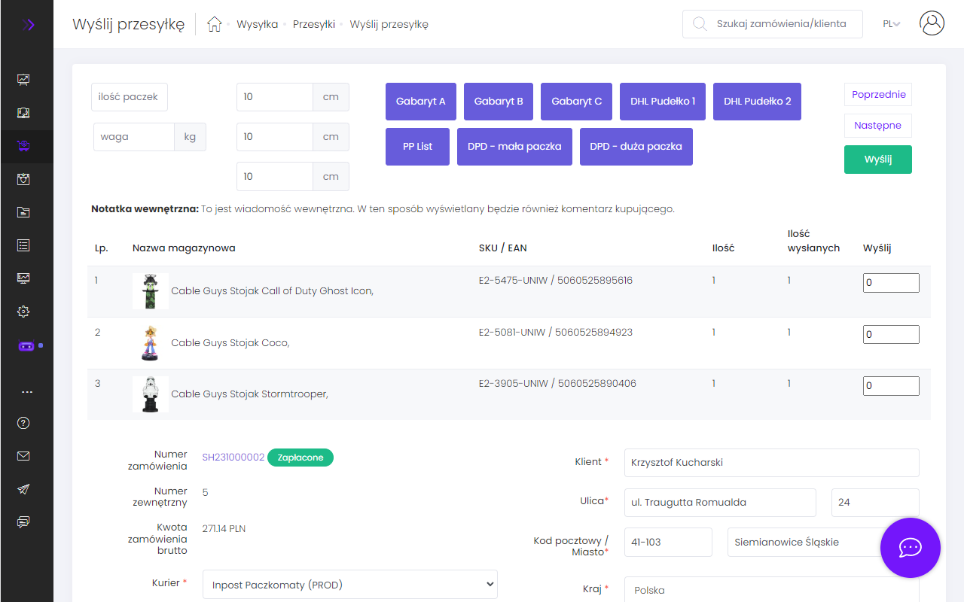The height and width of the screenshot is (602, 964).
Task: Open the Kurier courier dropdown
Action: click(x=349, y=584)
